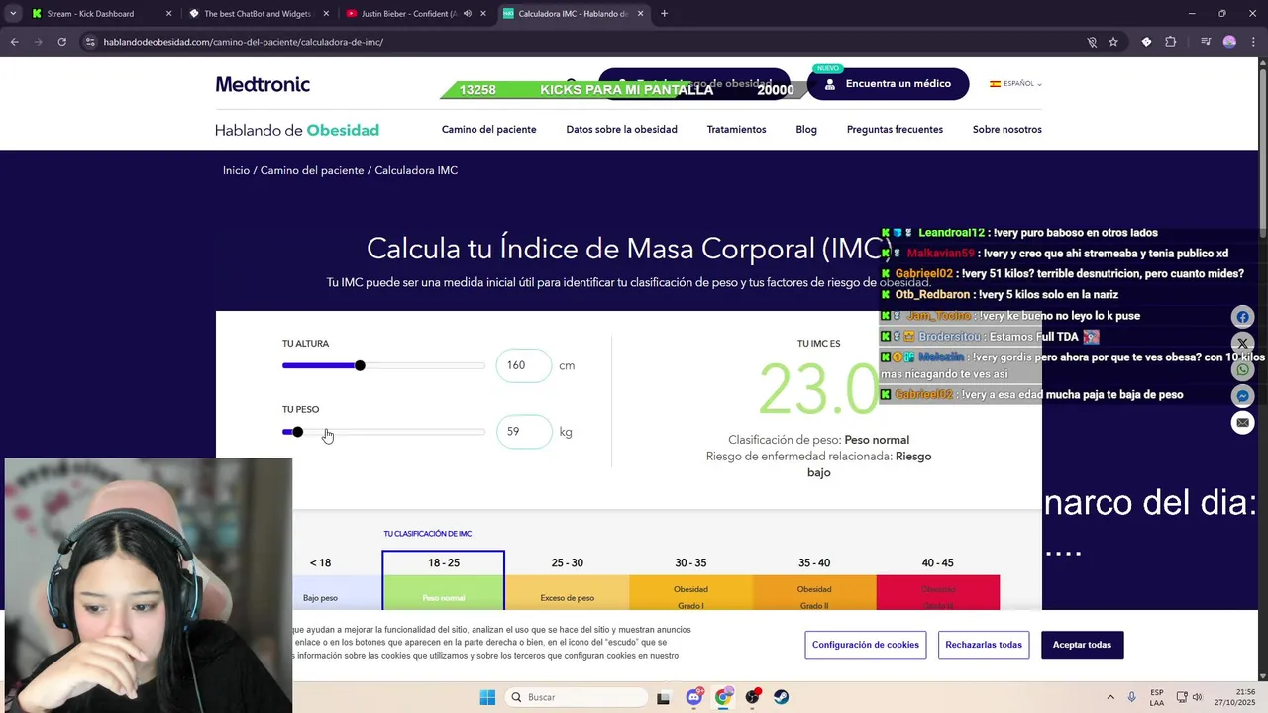This screenshot has width=1268, height=713.
Task: Open the Sobre nosotros menu
Action: tap(1006, 130)
